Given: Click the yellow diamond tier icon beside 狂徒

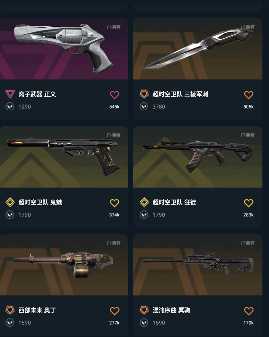Looking at the screenshot, I should click(144, 202).
